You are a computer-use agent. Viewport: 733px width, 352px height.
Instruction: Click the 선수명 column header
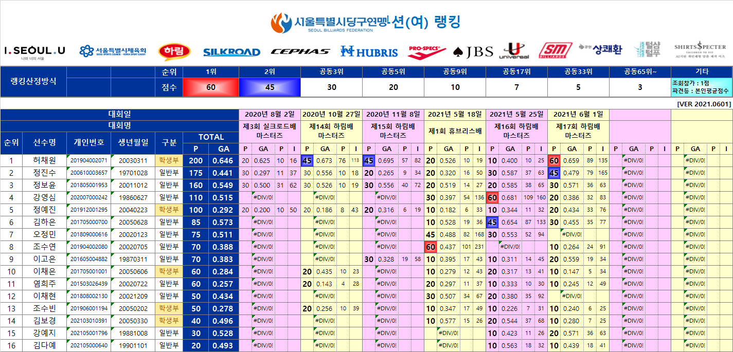tap(45, 142)
